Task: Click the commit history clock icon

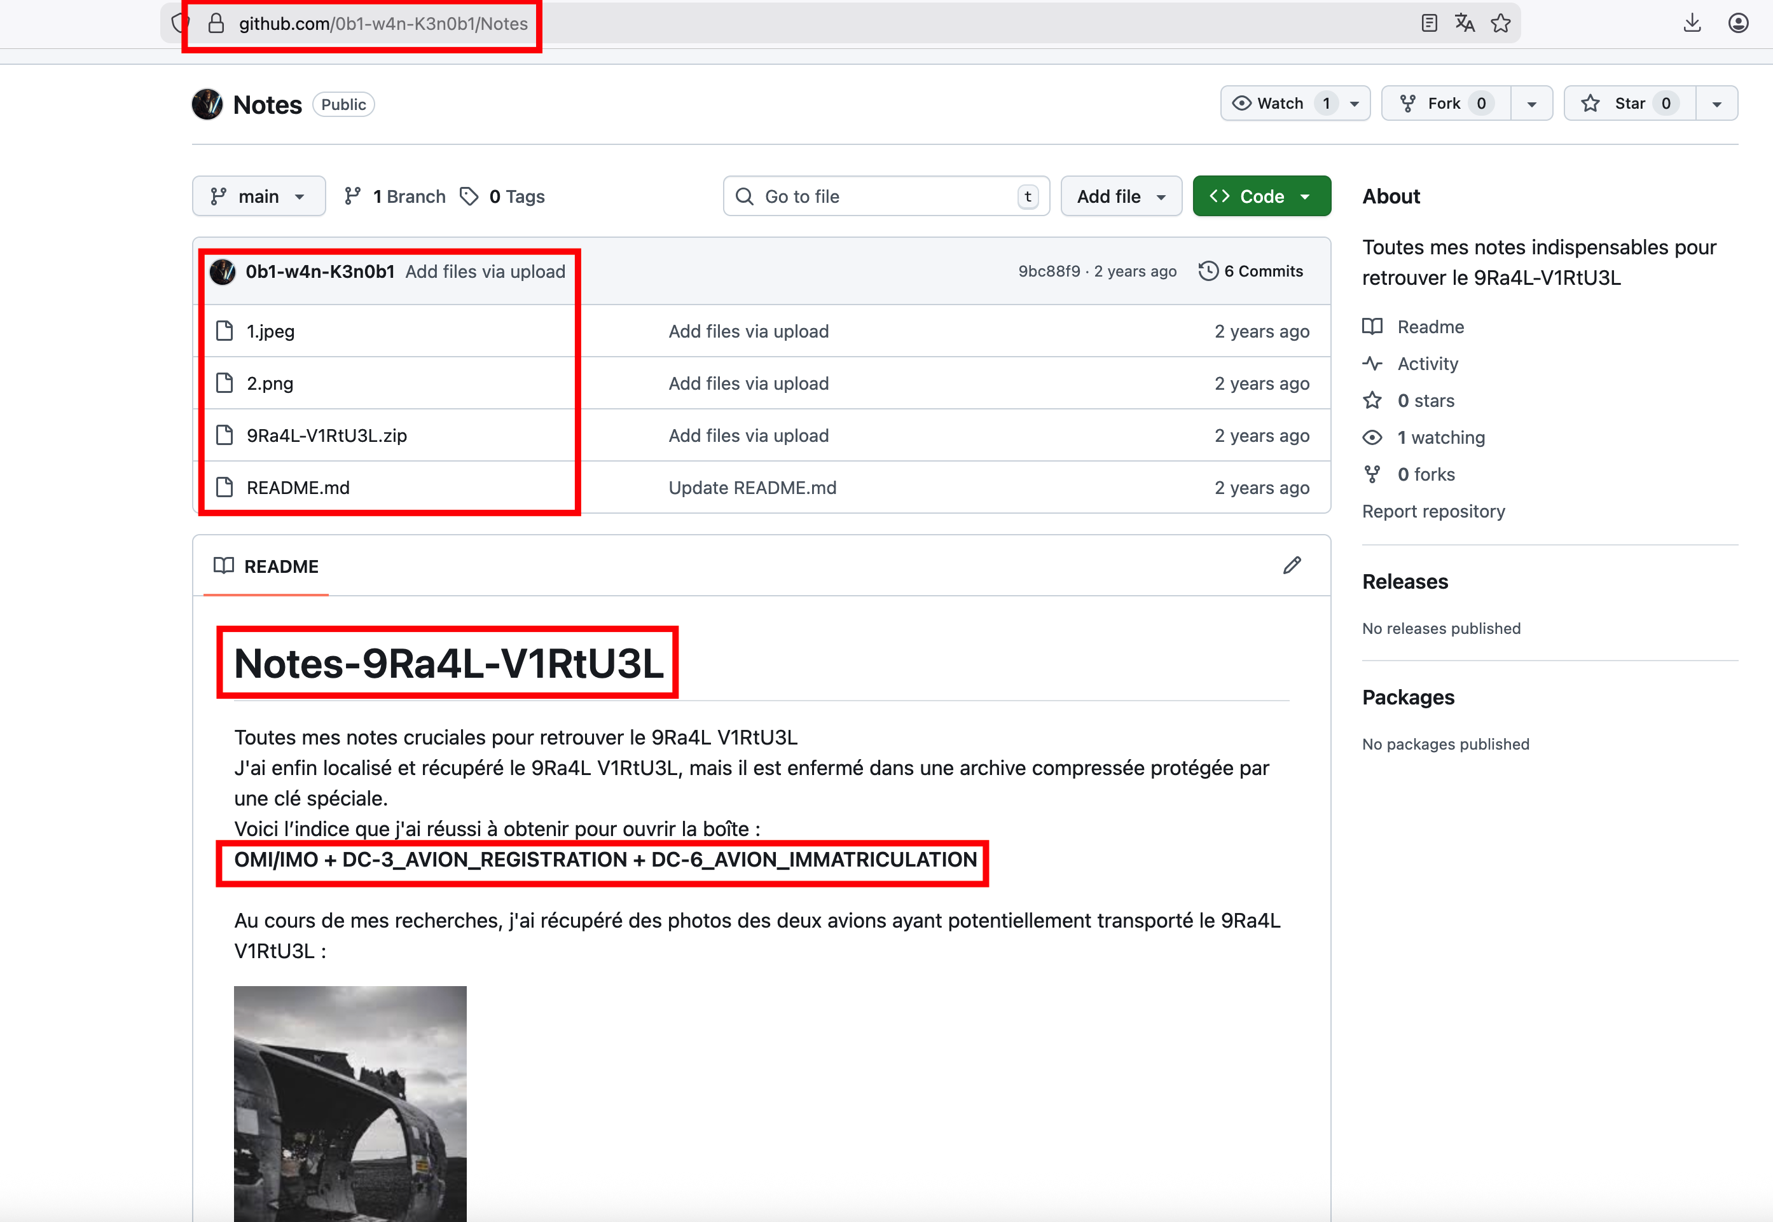Action: point(1208,270)
